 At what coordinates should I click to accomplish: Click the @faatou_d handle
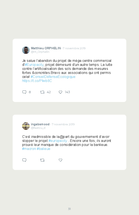click(x=38, y=128)
